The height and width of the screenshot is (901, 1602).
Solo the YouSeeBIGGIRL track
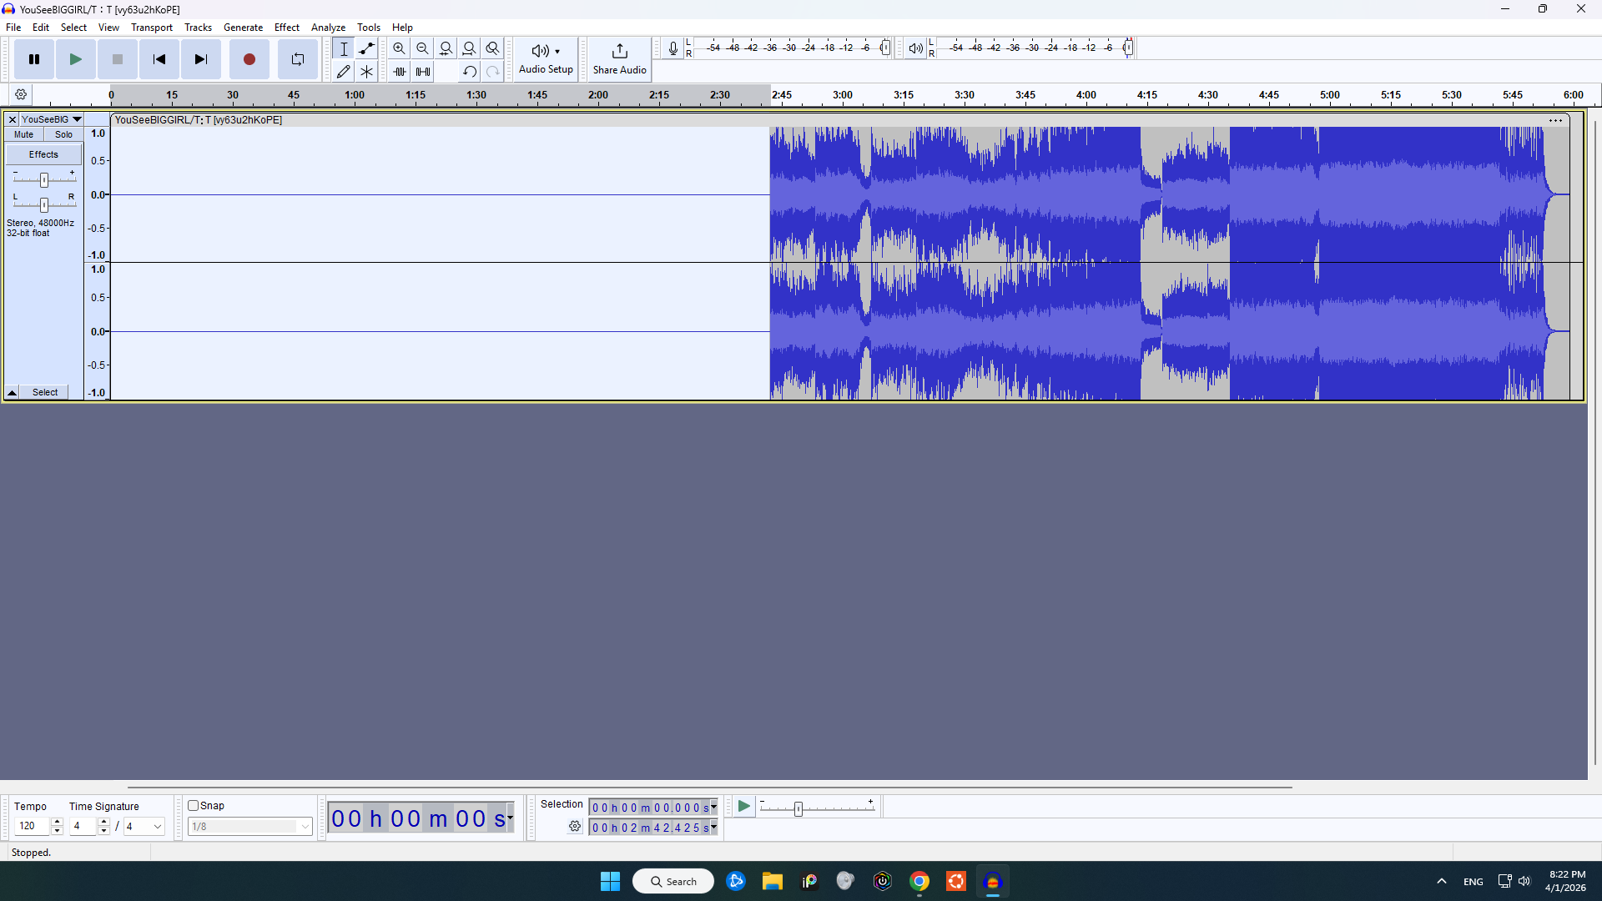63,134
